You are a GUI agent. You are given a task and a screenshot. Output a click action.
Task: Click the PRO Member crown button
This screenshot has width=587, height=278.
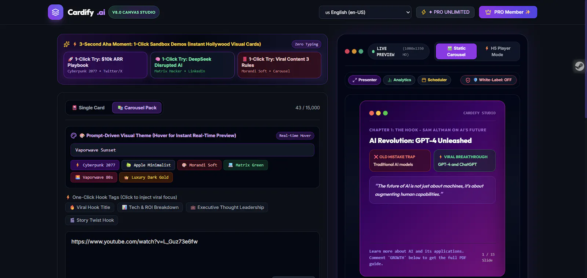508,12
